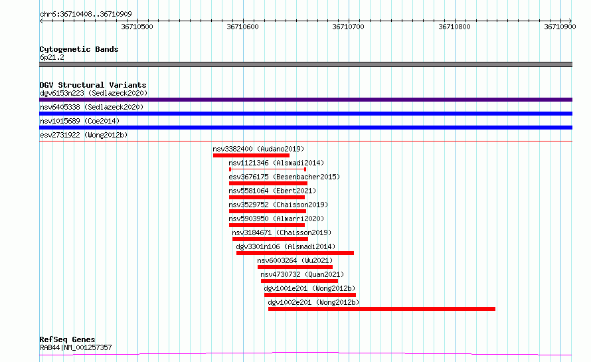Click ruler position 36710700

[x=348, y=27]
